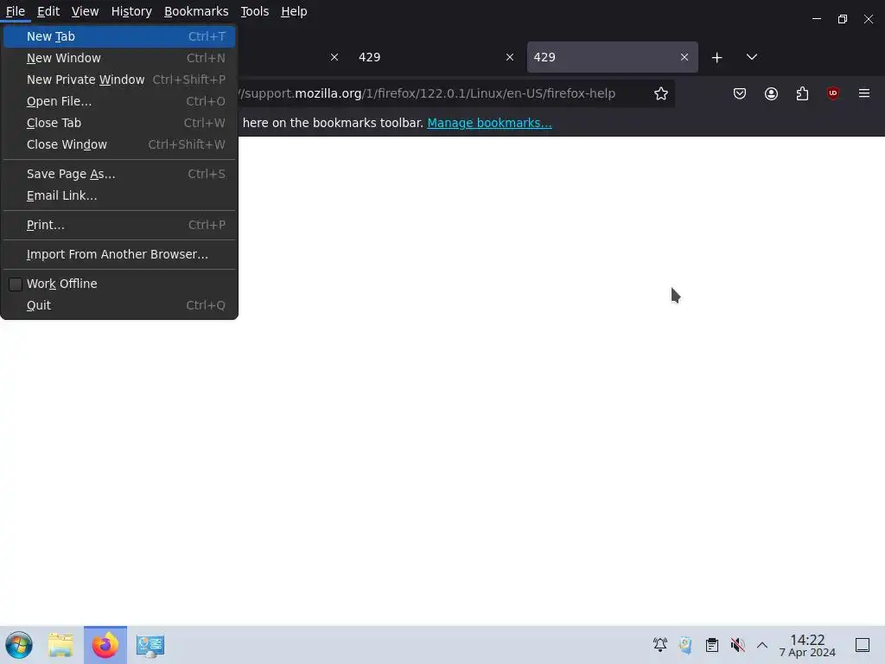The height and width of the screenshot is (664, 885).
Task: Click the show desktop button
Action: coord(863,645)
